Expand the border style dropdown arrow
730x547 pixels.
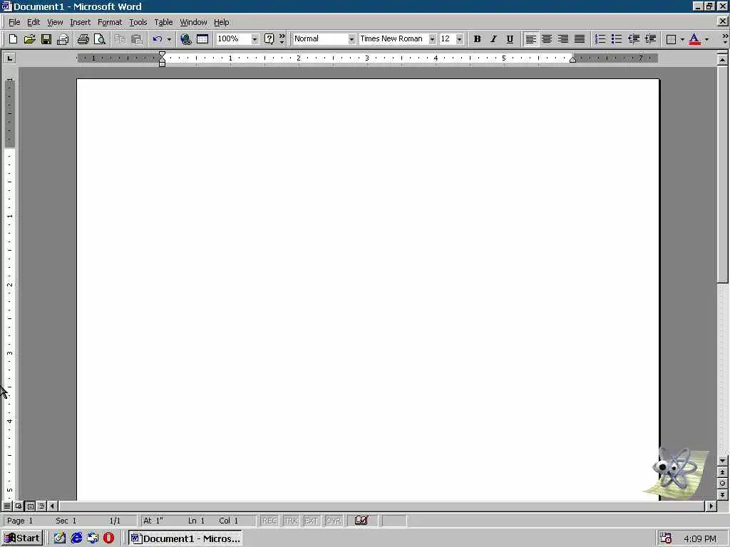click(682, 39)
